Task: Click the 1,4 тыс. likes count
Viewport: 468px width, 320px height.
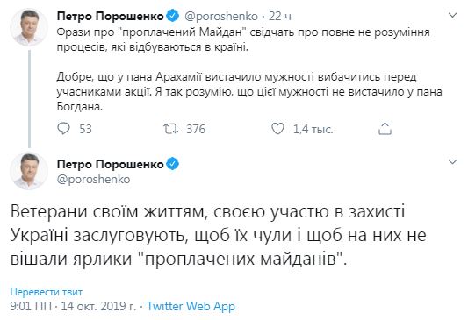Action: (x=313, y=129)
